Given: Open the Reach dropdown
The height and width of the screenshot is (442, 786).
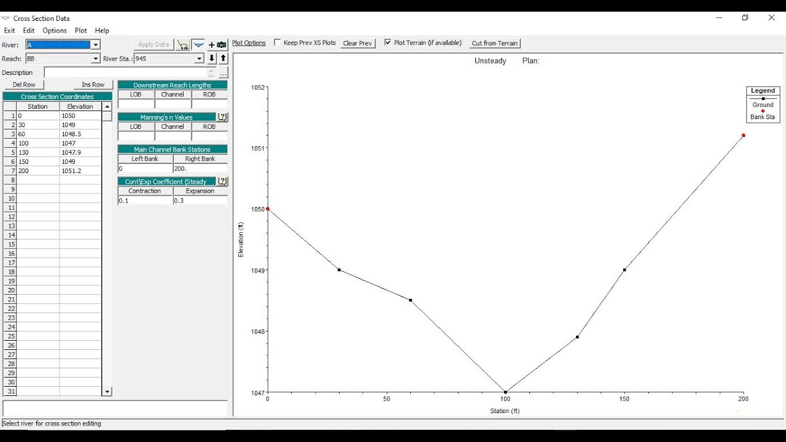Looking at the screenshot, I should (96, 59).
